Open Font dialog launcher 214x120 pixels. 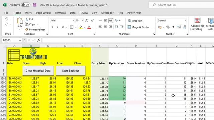click(x=94, y=34)
